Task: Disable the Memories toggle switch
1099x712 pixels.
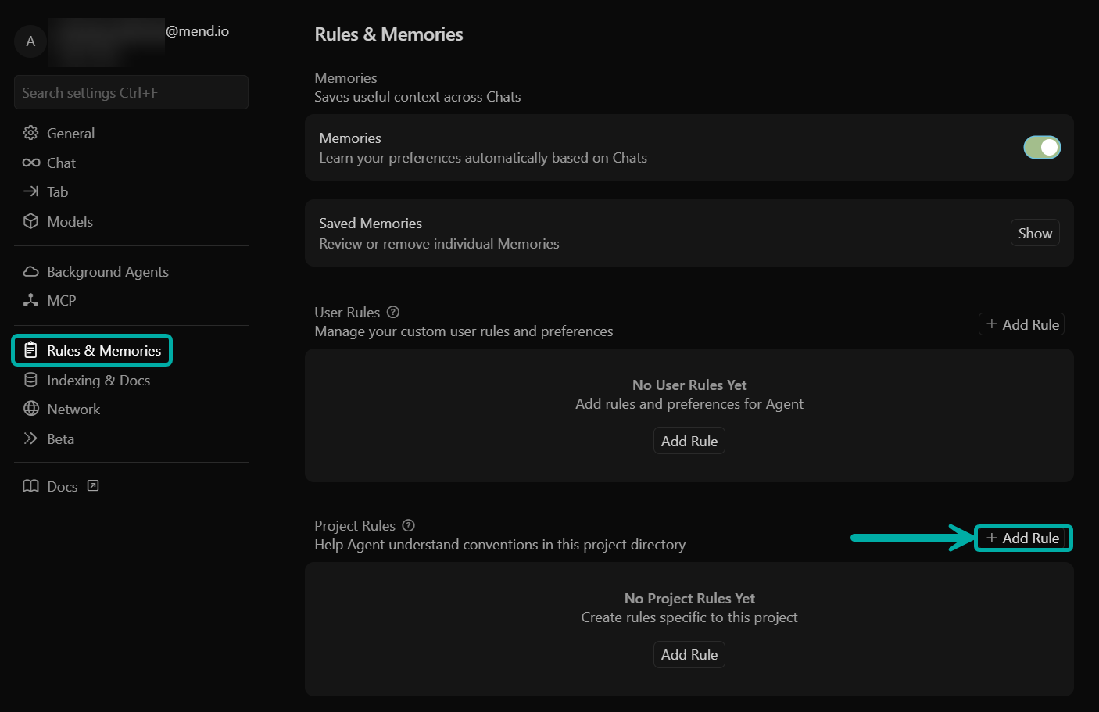Action: 1041,147
